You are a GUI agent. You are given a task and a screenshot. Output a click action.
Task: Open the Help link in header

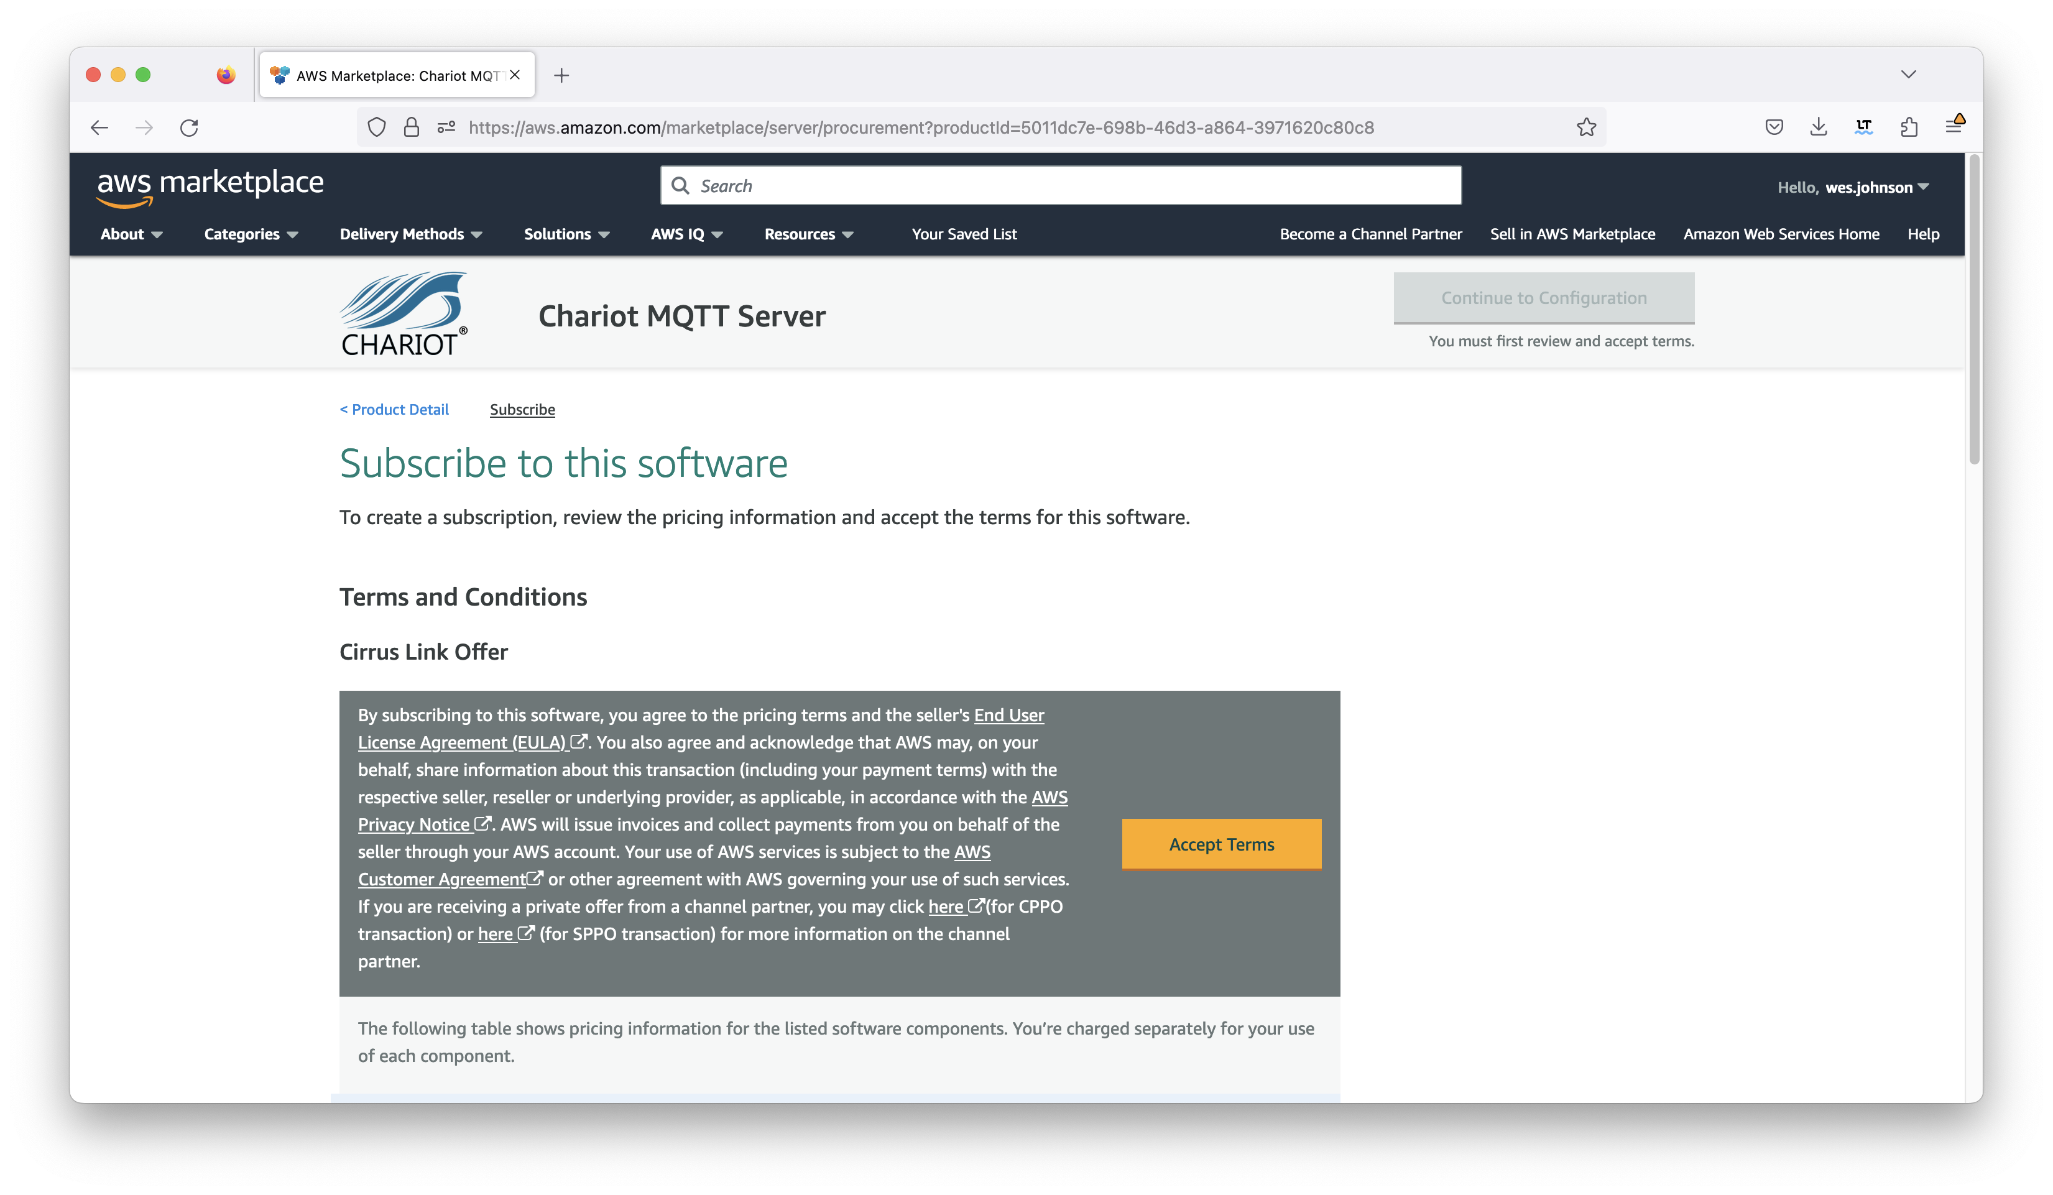[1922, 234]
